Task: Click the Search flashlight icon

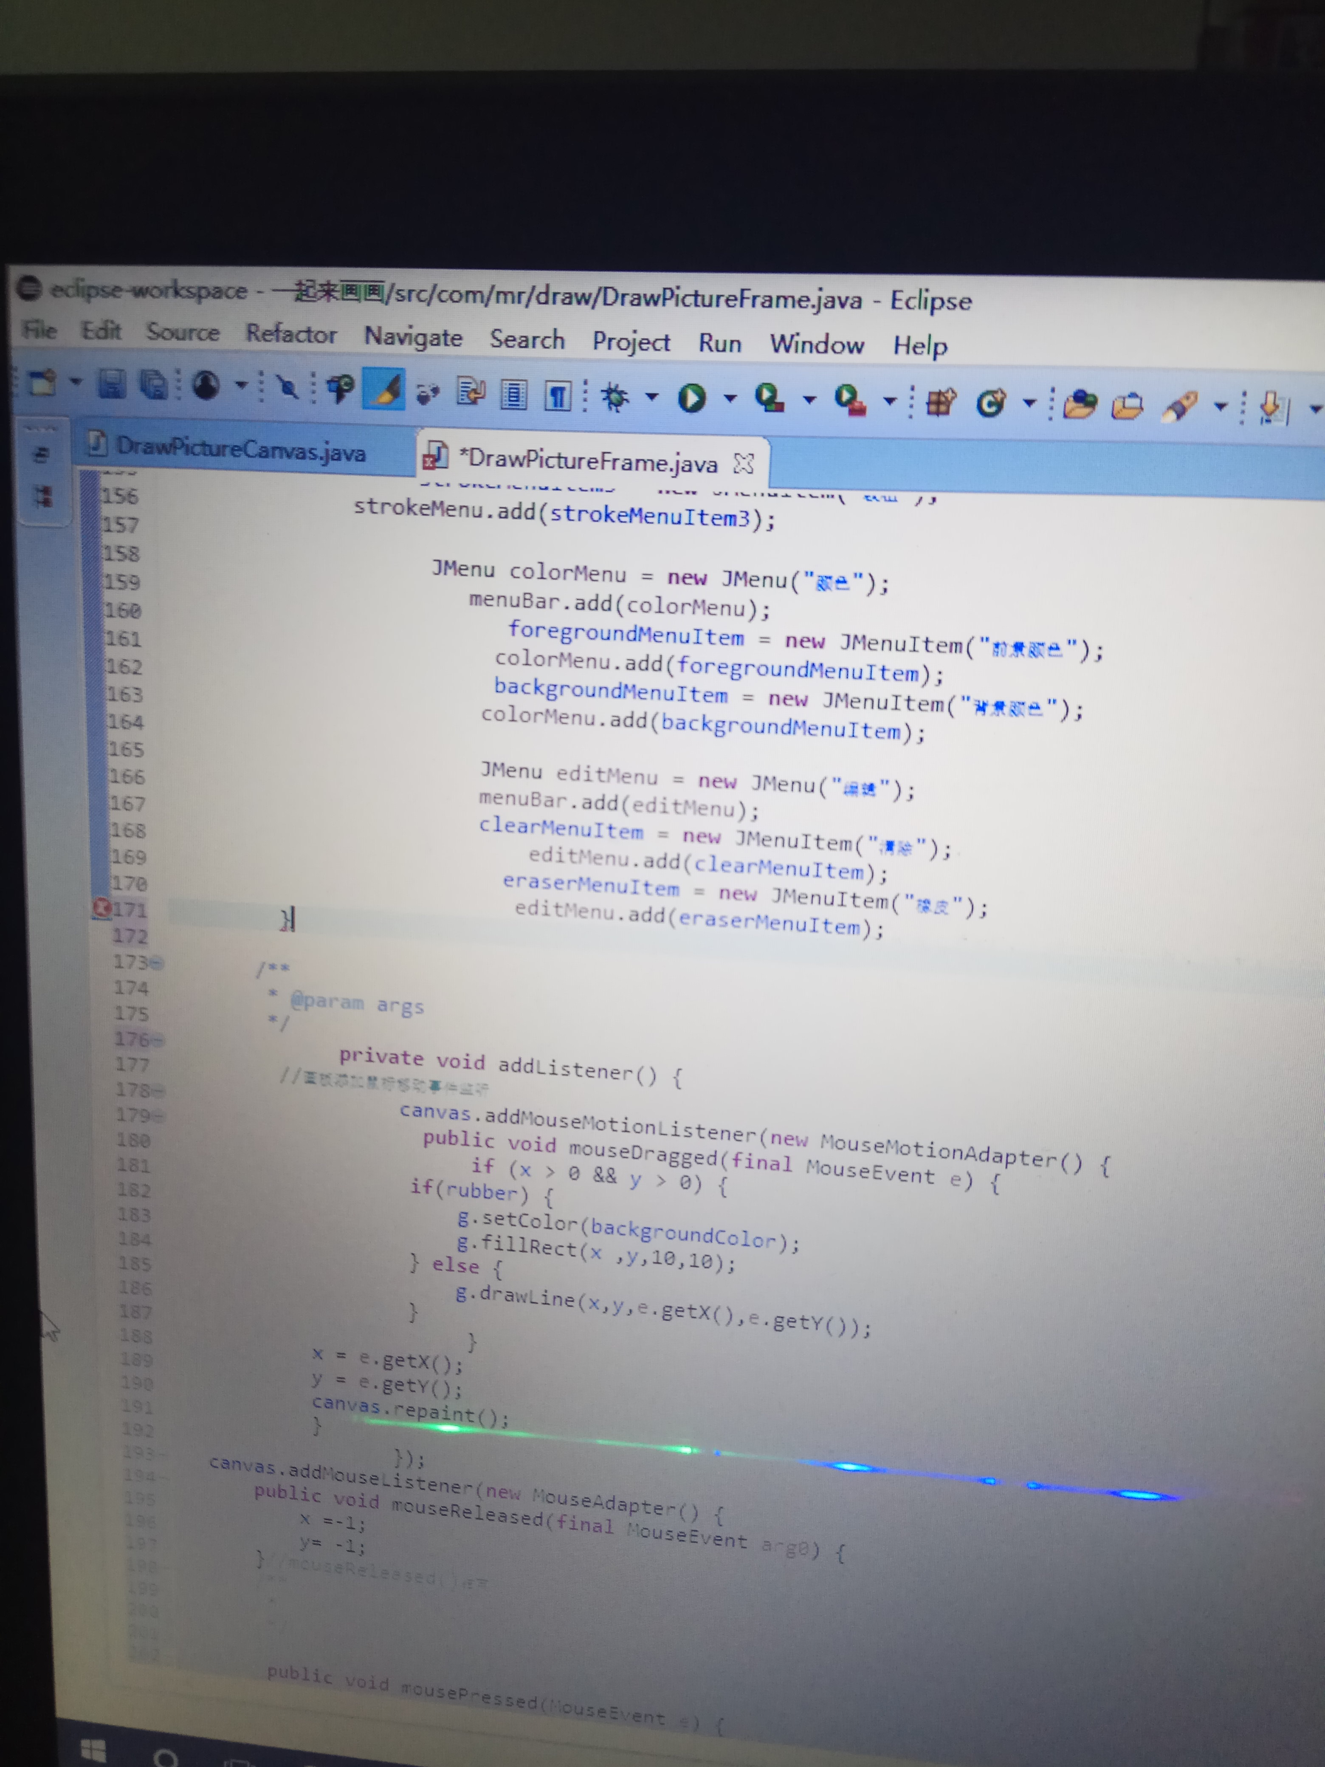Action: tap(1180, 406)
